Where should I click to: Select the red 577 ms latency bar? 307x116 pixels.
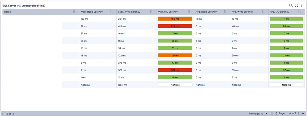pos(175,70)
